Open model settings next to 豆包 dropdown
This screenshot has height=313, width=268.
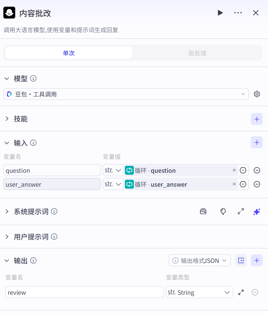257,94
